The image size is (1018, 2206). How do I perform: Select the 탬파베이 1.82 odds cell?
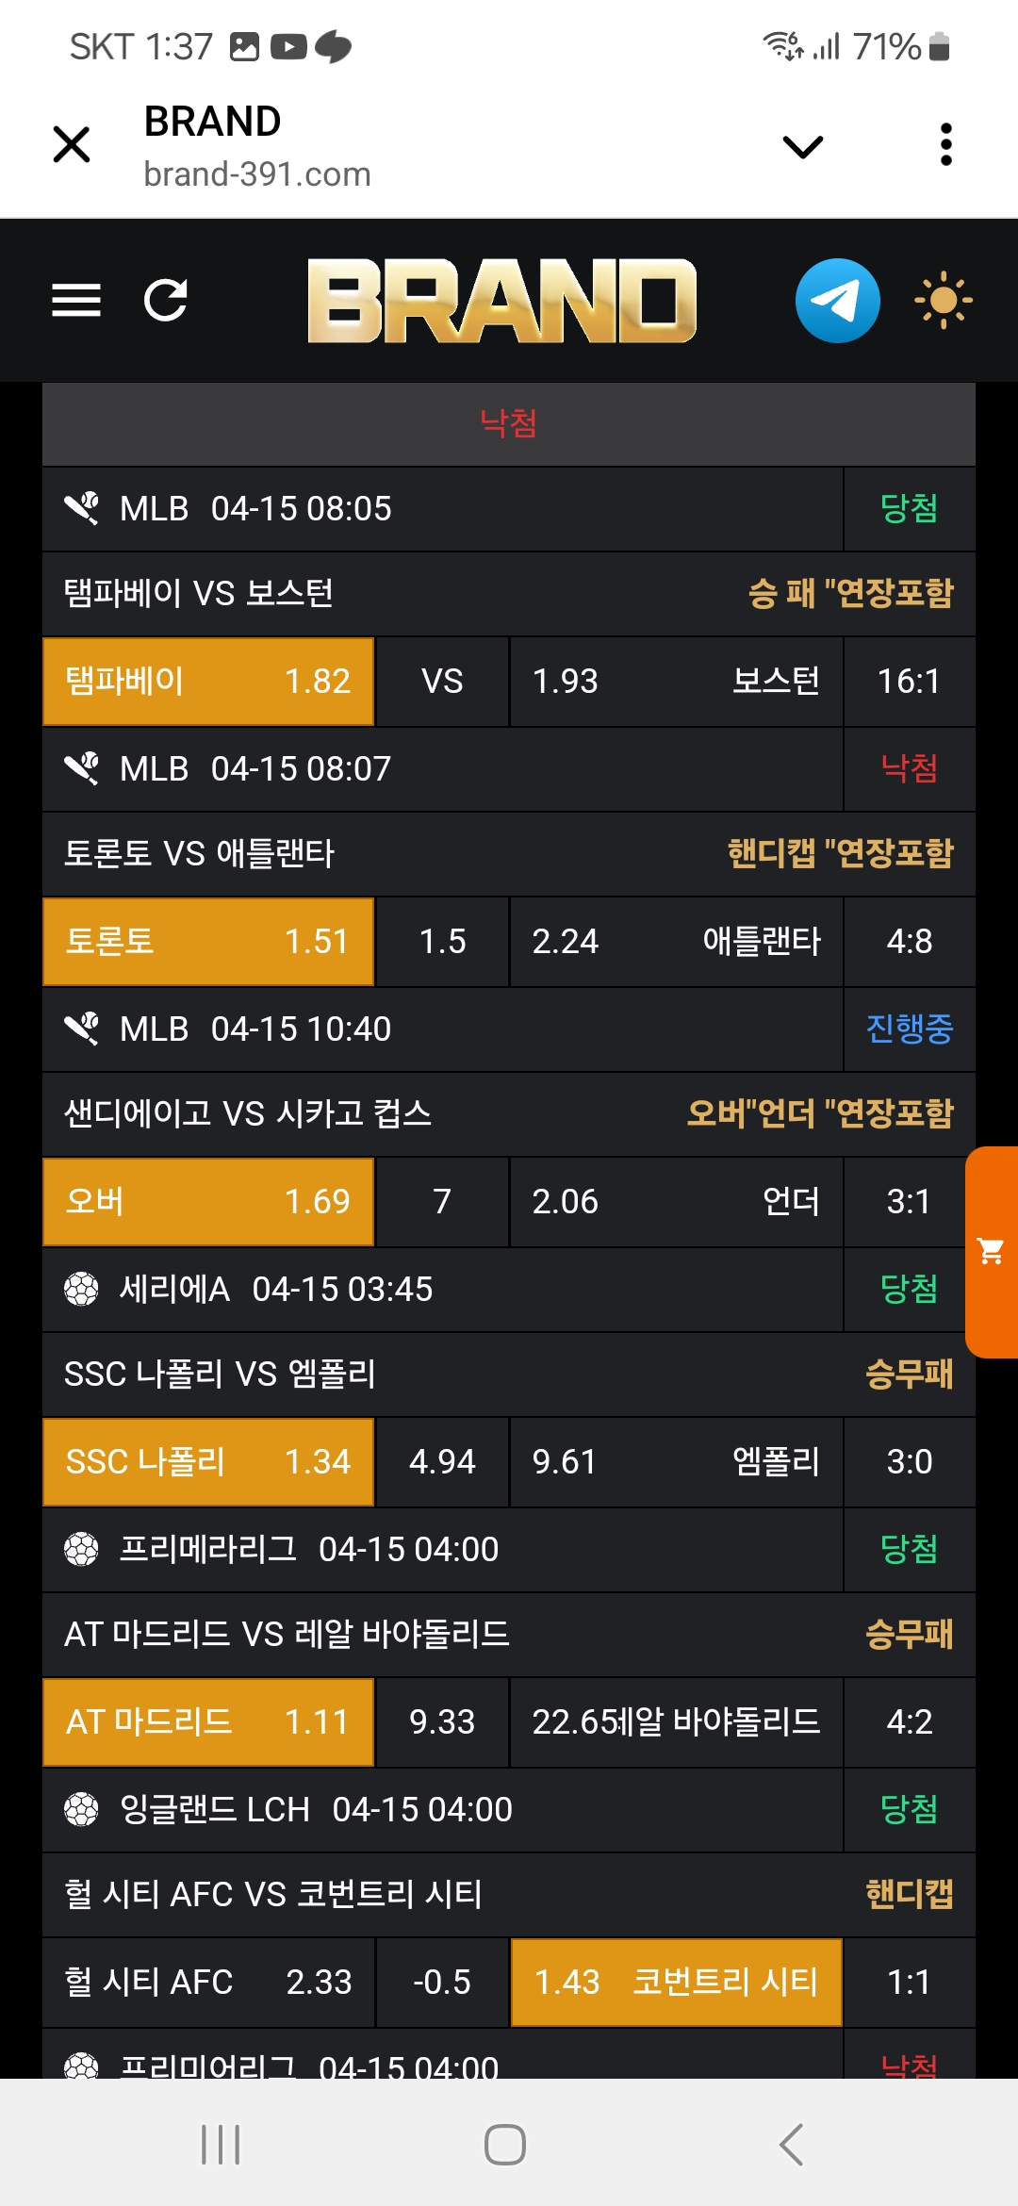[x=208, y=682]
